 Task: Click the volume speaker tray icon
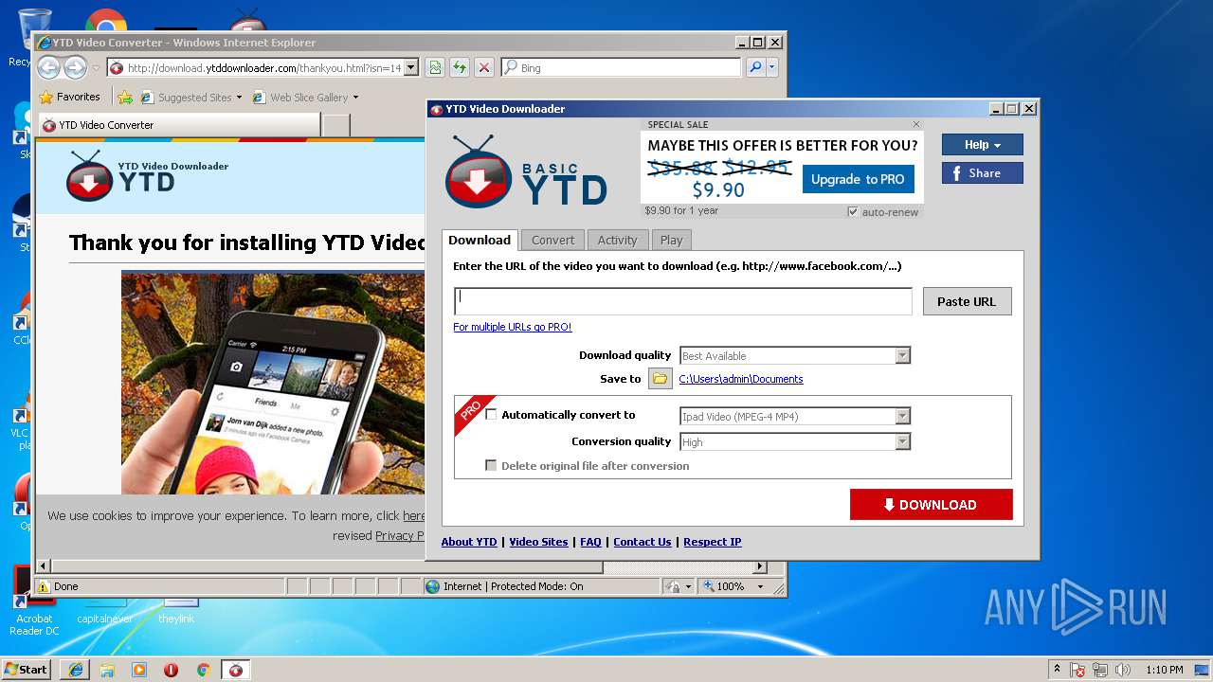1123,669
